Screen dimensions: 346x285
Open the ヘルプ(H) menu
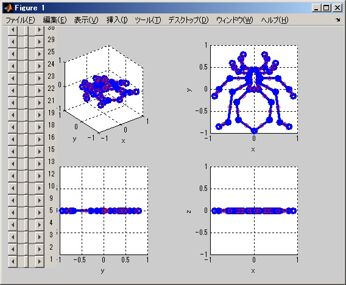pos(275,20)
